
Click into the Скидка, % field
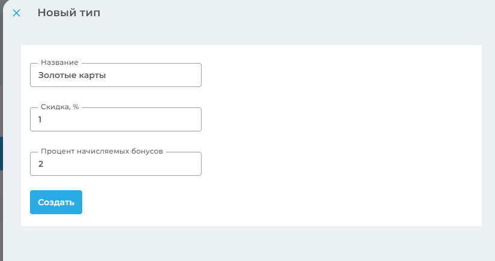tap(115, 119)
